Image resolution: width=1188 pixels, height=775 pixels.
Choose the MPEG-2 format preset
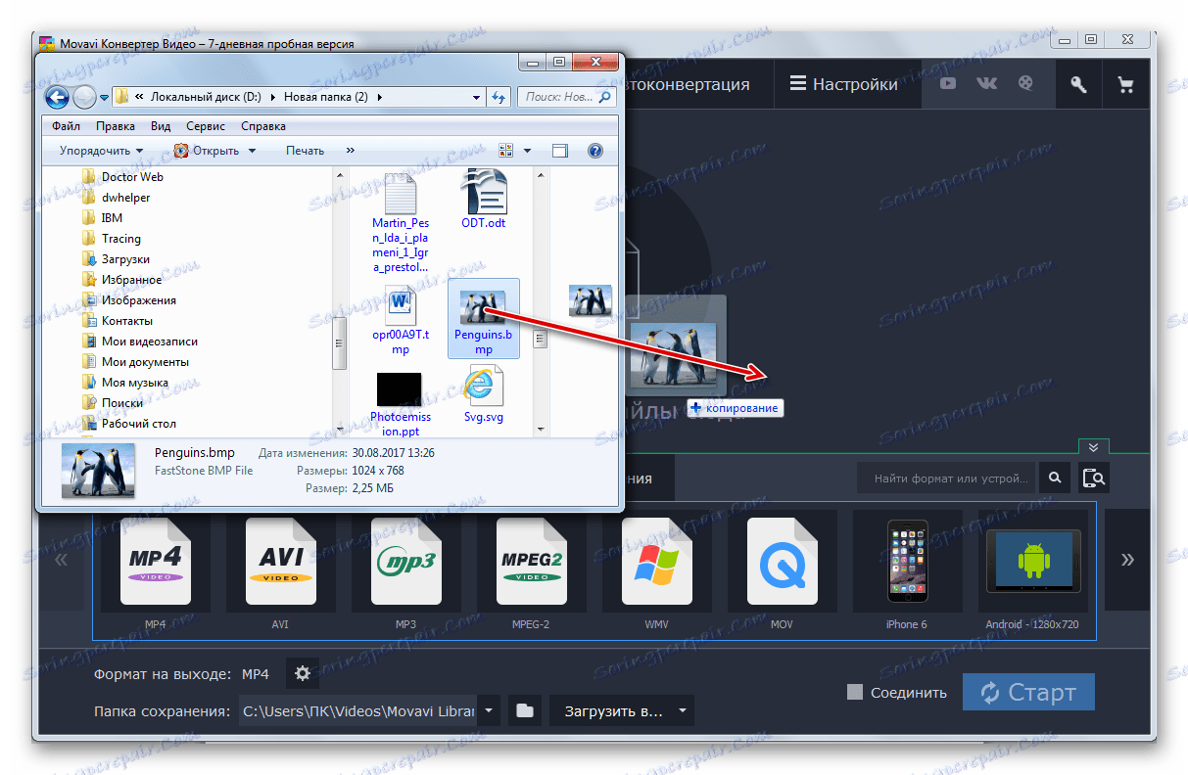point(532,563)
